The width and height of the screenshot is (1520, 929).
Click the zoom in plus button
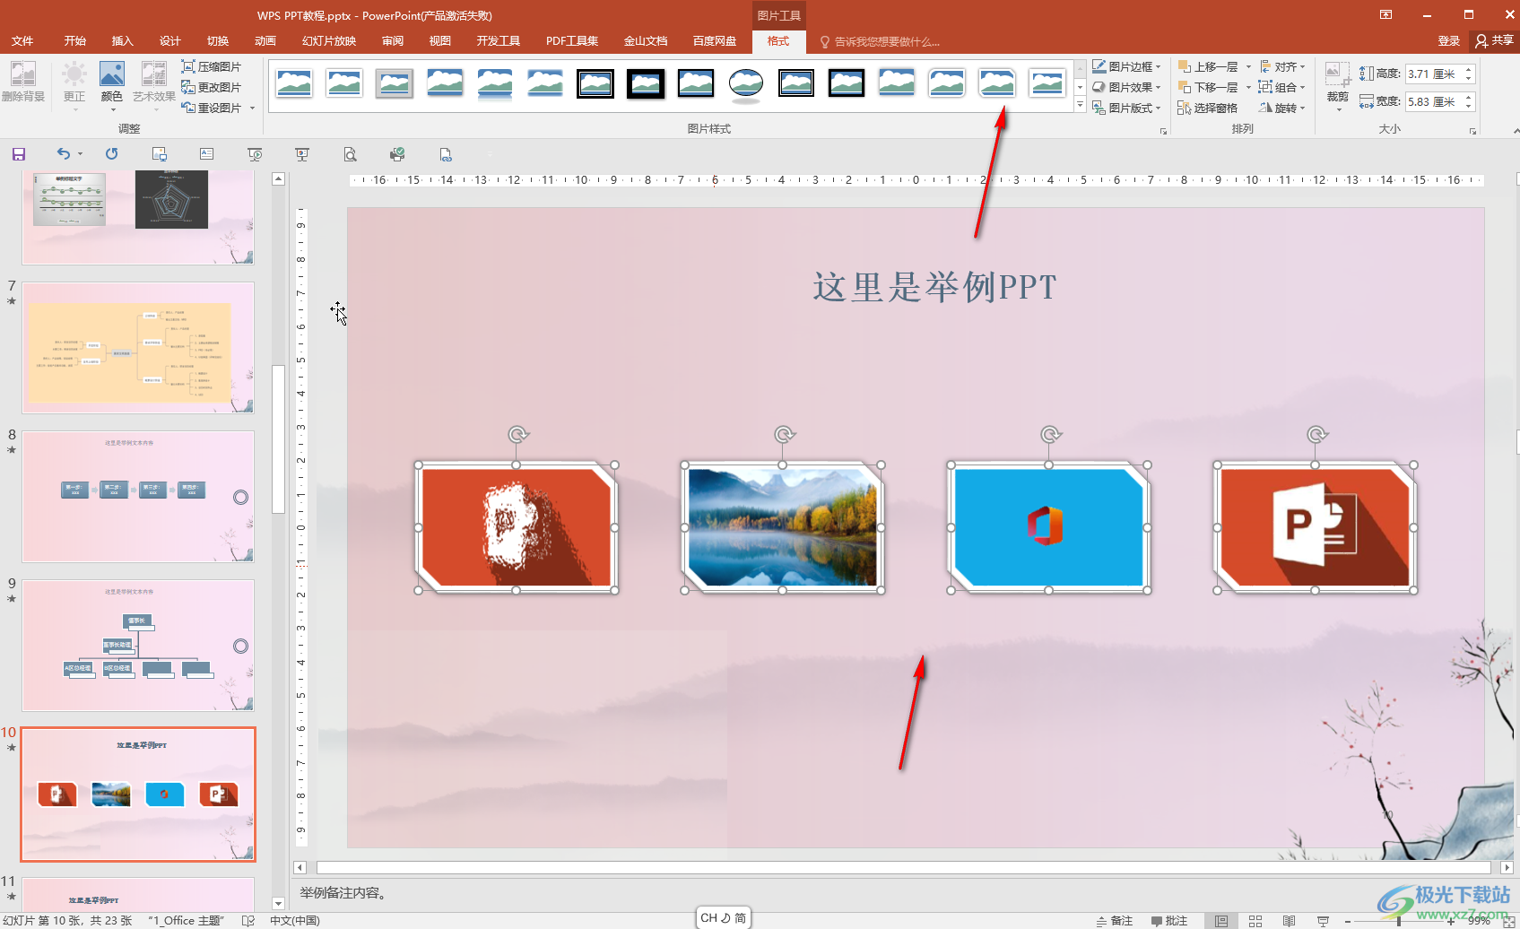pyautogui.click(x=1451, y=921)
